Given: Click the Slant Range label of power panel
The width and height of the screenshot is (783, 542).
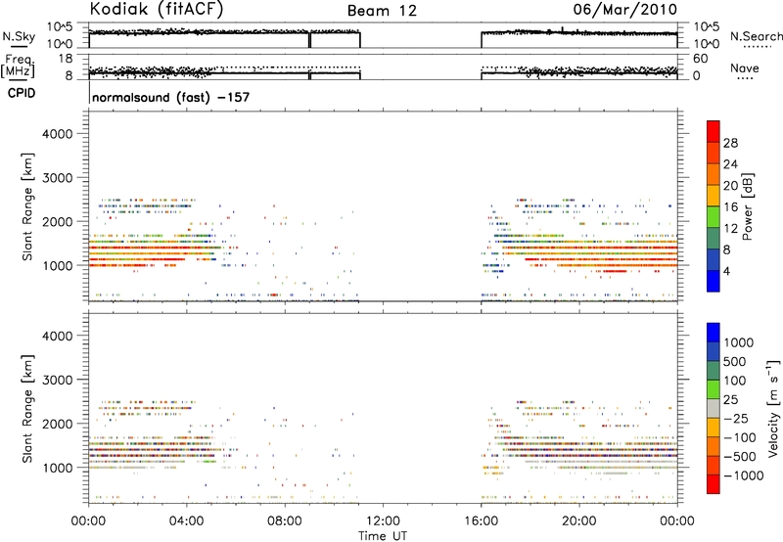Looking at the screenshot, I should (27, 206).
